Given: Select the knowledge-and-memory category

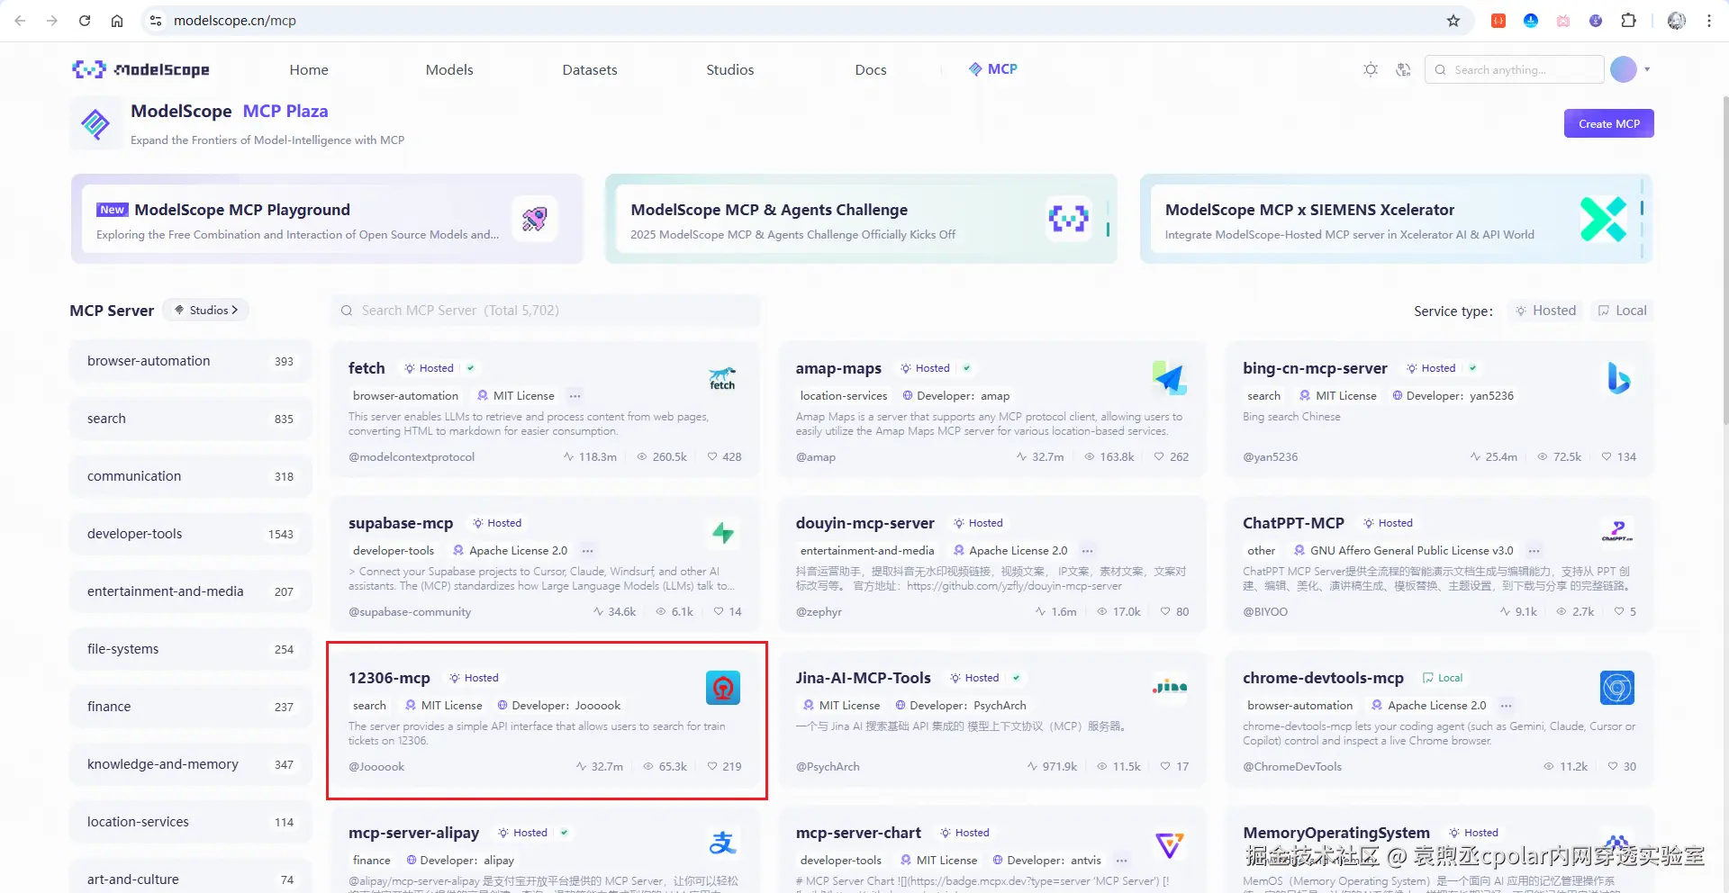Looking at the screenshot, I should (191, 764).
